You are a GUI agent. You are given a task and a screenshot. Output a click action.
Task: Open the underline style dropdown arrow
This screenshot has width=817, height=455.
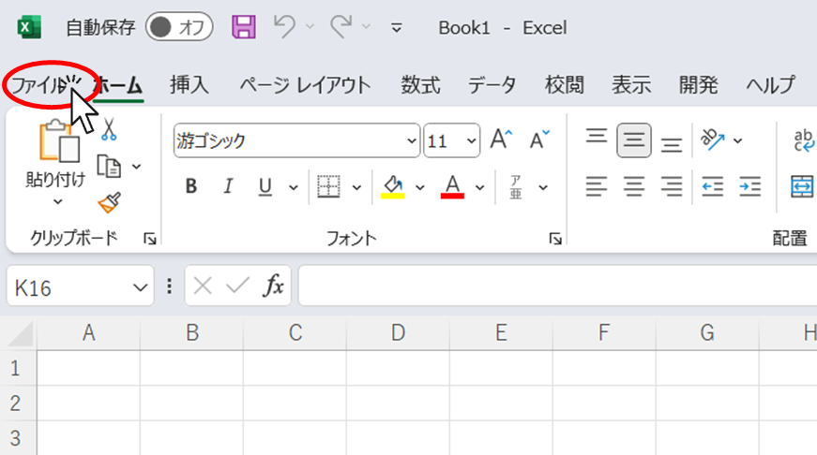click(x=294, y=188)
